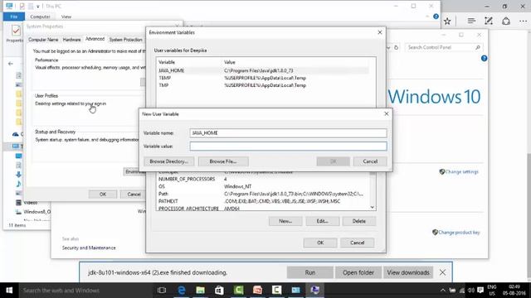The width and height of the screenshot is (531, 298).
Task: Run the downloaded JDK installer
Action: (309, 272)
